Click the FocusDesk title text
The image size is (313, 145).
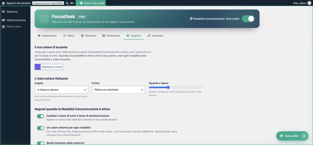(x=63, y=16)
